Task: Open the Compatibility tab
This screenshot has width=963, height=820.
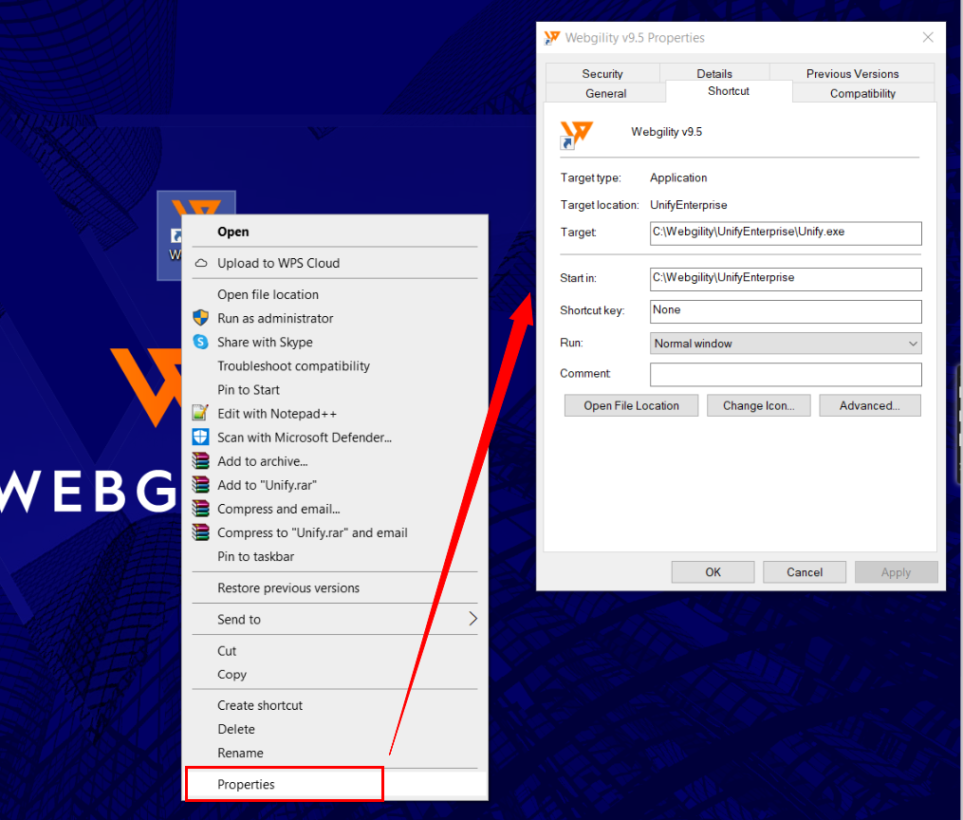Action: pyautogui.click(x=862, y=93)
